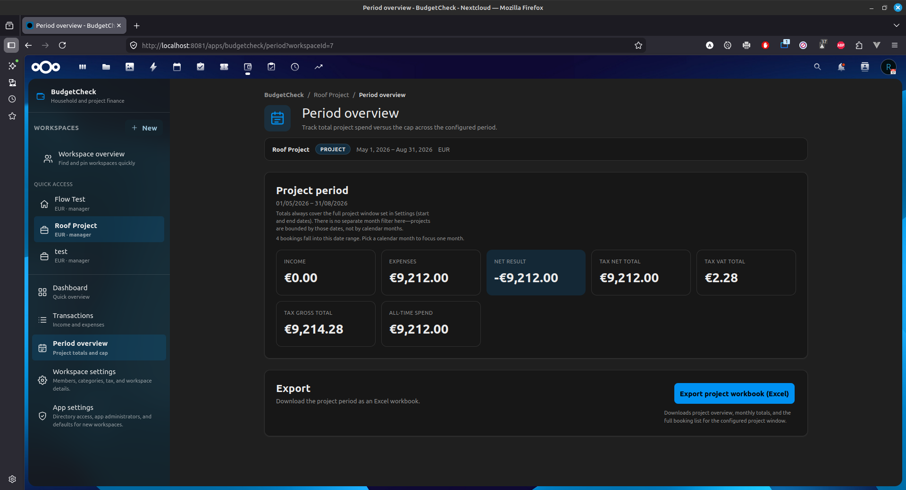The height and width of the screenshot is (490, 906).
Task: Click the BudgetCheck app header in sidebar
Action: [99, 96]
